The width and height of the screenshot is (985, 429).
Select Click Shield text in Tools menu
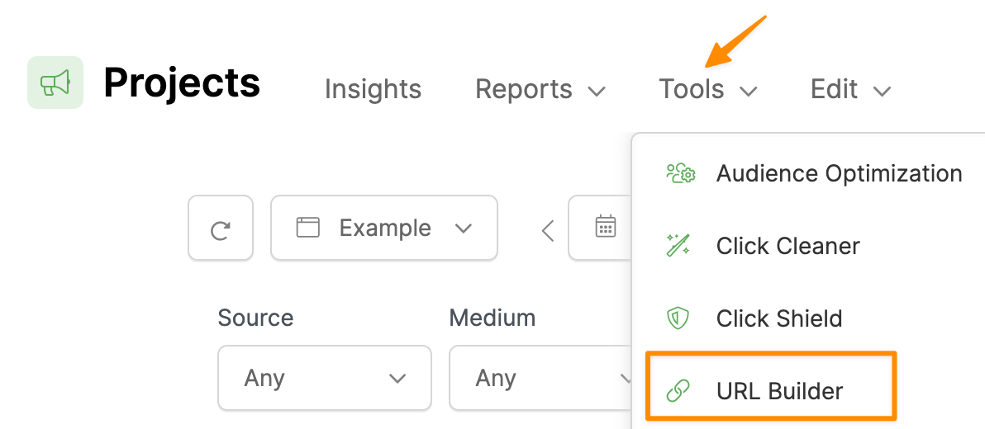(779, 318)
